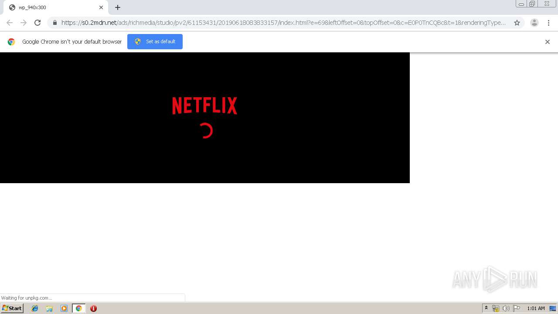Open the red Opera icon on taskbar
The image size is (558, 314).
[x=93, y=308]
